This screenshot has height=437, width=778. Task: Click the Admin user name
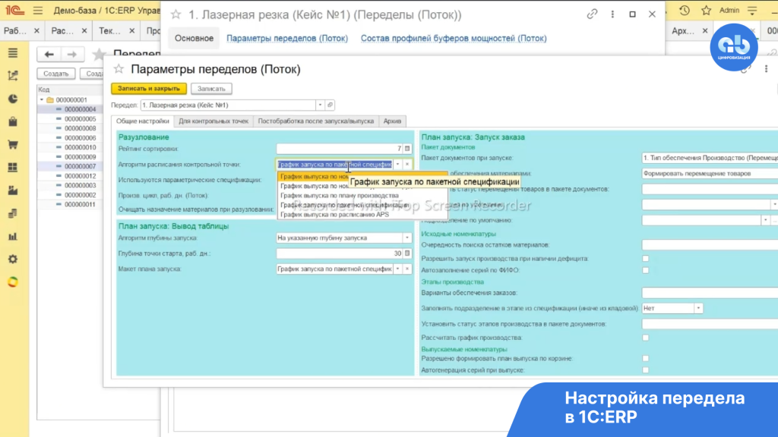(x=729, y=11)
